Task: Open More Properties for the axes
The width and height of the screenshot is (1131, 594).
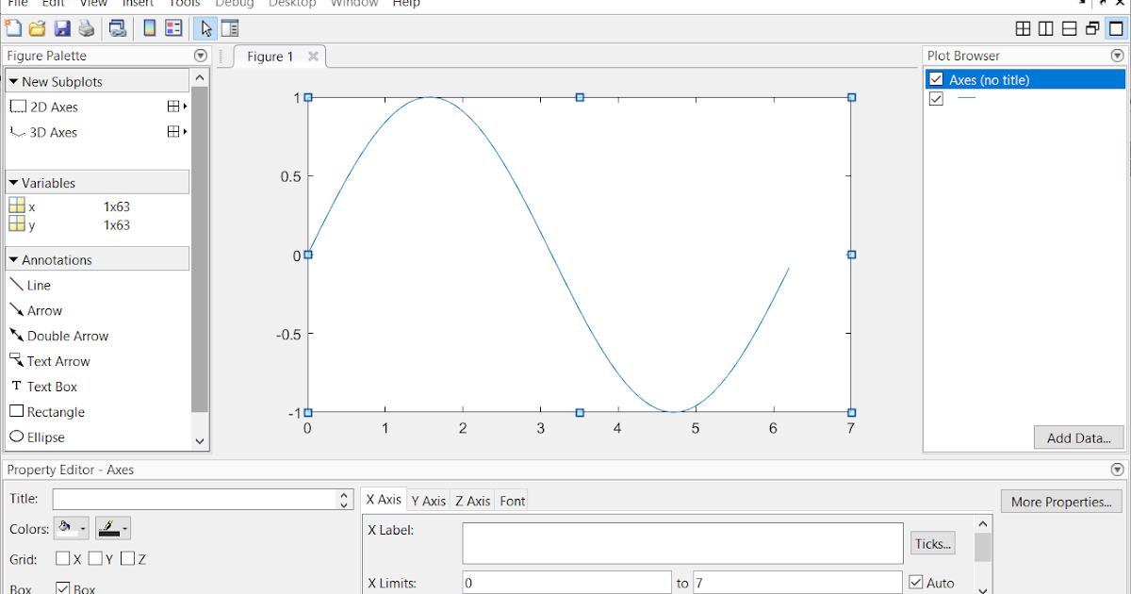Action: click(x=1061, y=502)
